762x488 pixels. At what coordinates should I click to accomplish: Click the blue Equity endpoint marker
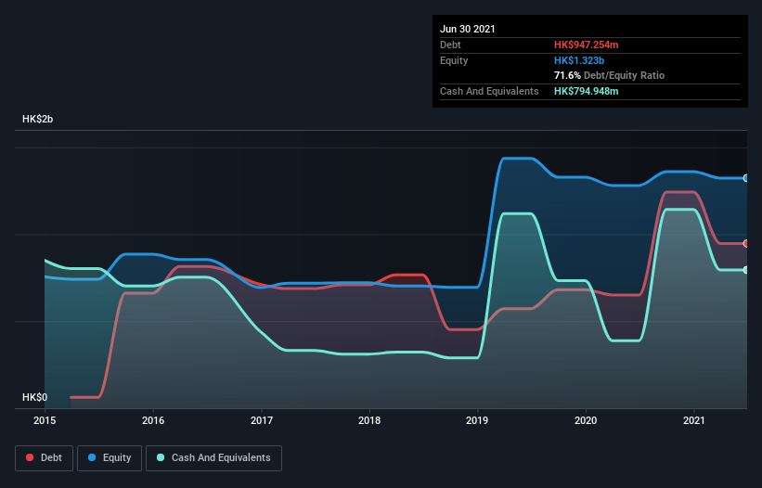pos(746,178)
